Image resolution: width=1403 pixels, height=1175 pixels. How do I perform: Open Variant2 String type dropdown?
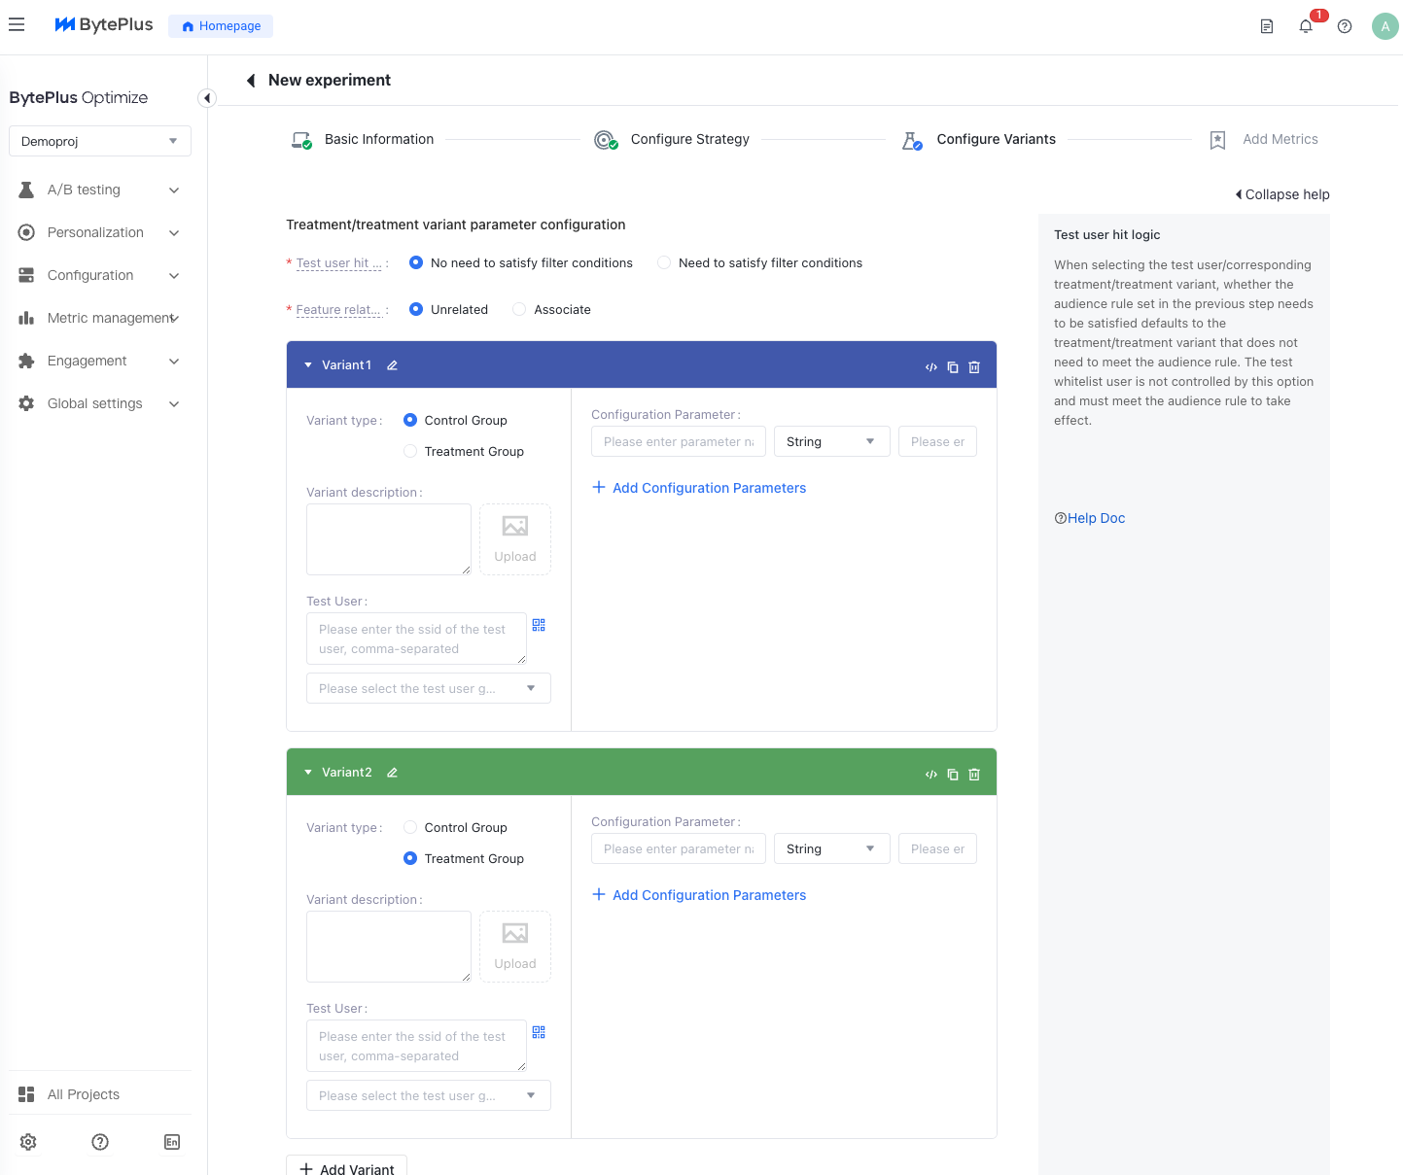click(832, 848)
